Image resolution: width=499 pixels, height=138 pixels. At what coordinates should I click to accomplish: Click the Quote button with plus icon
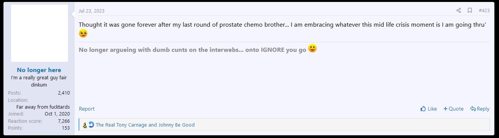click(453, 109)
